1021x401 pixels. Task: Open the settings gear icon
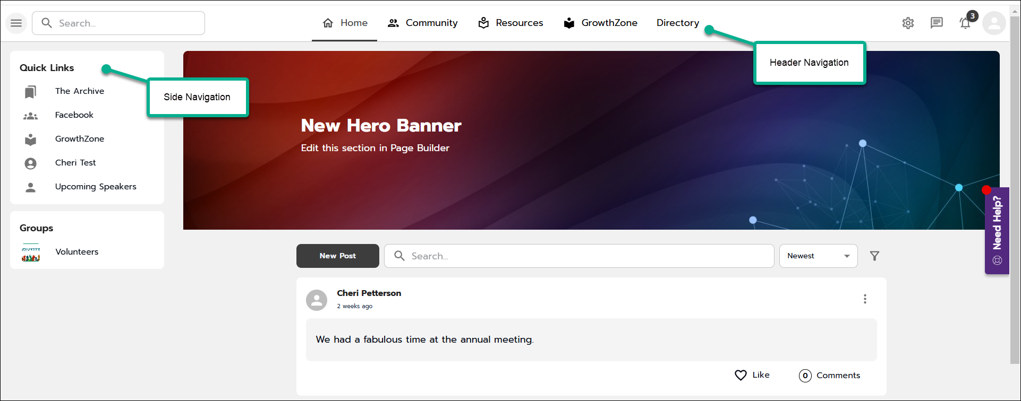click(x=908, y=23)
